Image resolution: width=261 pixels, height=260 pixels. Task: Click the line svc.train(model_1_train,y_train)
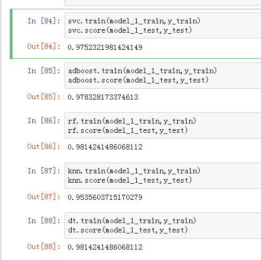pyautogui.click(x=134, y=21)
